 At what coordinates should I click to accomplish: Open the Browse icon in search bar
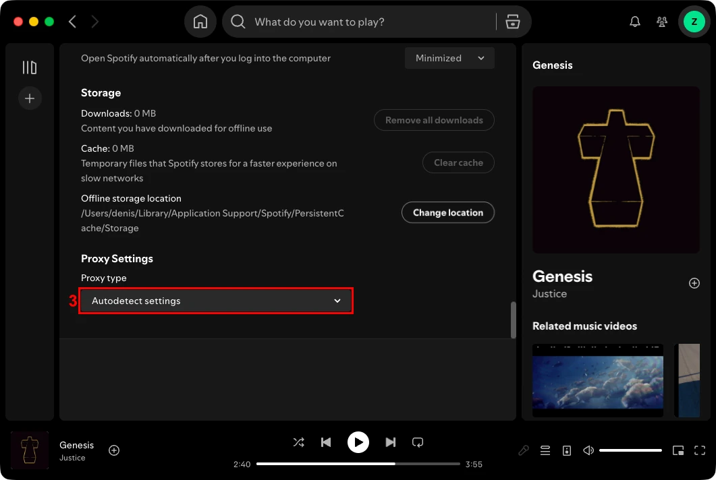pos(513,22)
